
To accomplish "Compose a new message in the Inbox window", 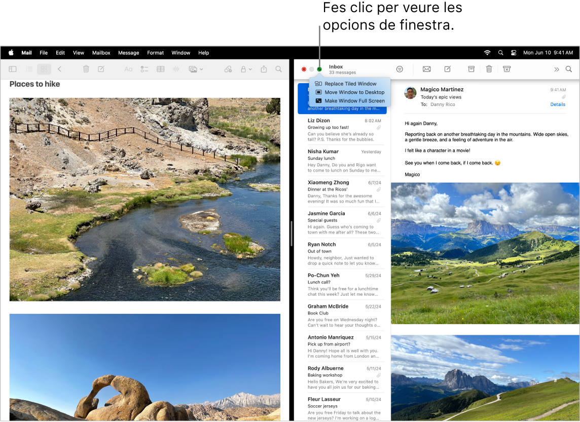I will click(447, 69).
